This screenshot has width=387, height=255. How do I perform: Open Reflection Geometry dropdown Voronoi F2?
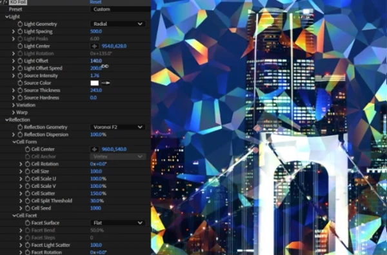click(x=118, y=127)
